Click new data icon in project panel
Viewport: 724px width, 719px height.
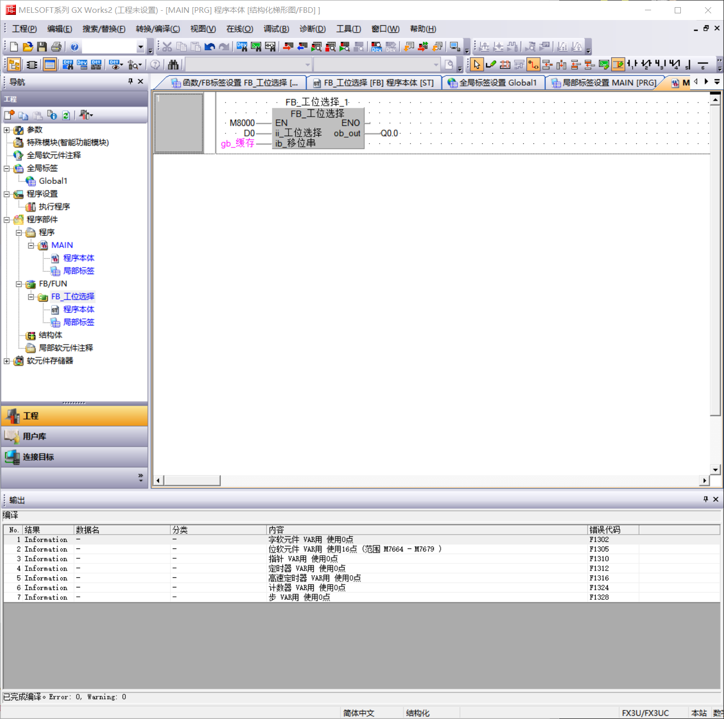point(9,115)
